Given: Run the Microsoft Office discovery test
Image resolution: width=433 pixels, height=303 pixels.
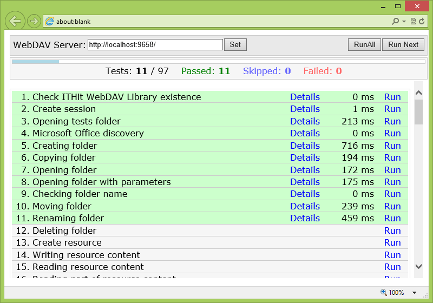Looking at the screenshot, I should [x=392, y=133].
